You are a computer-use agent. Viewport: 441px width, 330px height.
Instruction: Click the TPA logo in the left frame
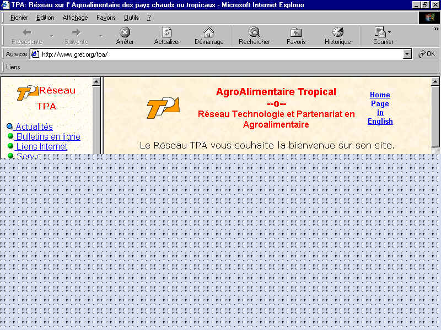pyautogui.click(x=27, y=92)
